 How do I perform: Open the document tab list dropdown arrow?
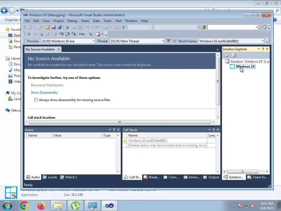(217, 49)
